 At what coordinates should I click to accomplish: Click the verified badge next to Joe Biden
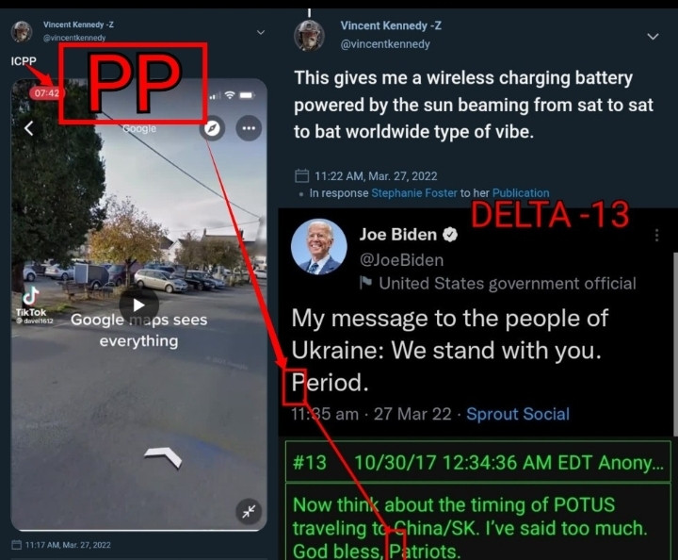(x=450, y=235)
